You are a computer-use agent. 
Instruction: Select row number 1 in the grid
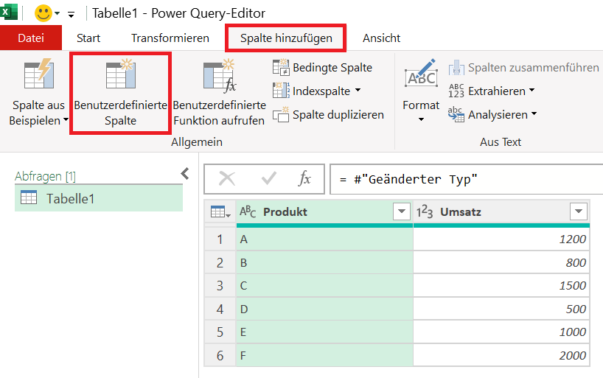tap(220, 239)
